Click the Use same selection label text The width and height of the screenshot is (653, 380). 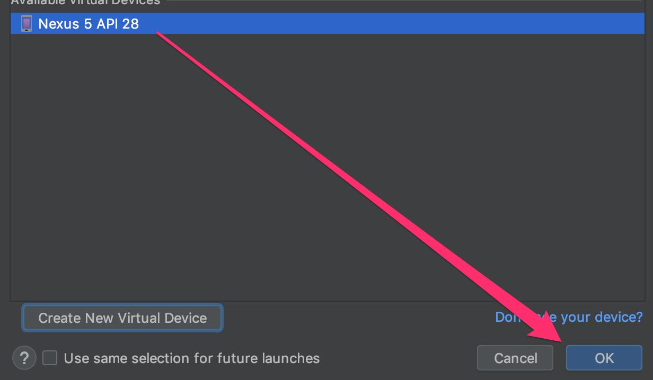[191, 358]
